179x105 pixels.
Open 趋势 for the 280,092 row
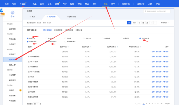coord(153,51)
